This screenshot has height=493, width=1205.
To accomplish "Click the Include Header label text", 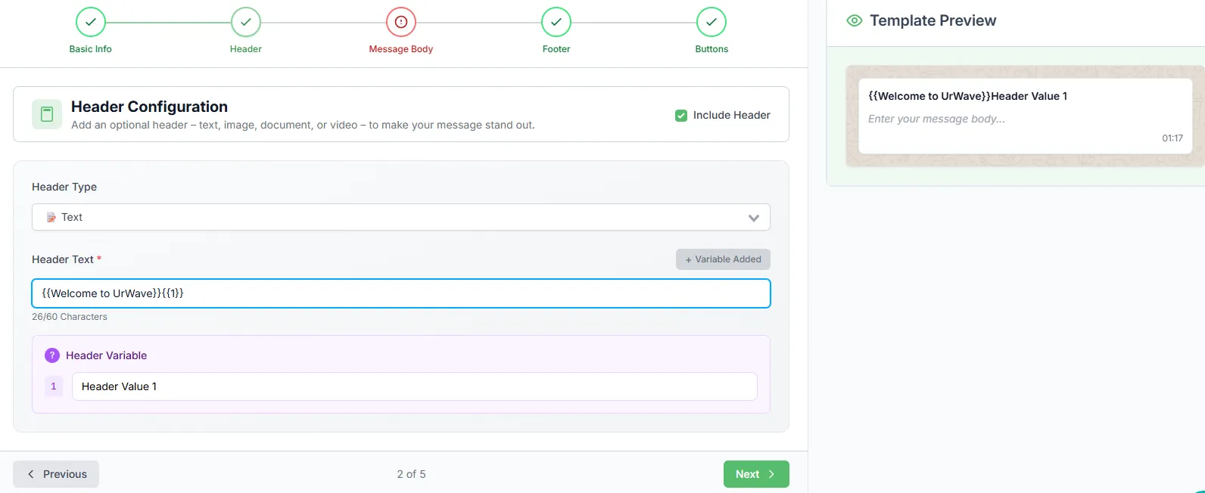I will (732, 115).
